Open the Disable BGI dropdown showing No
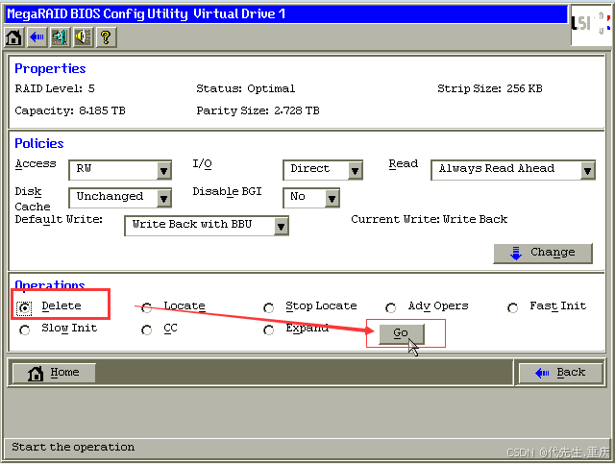Screen dimensions: 615x464 [x=311, y=198]
